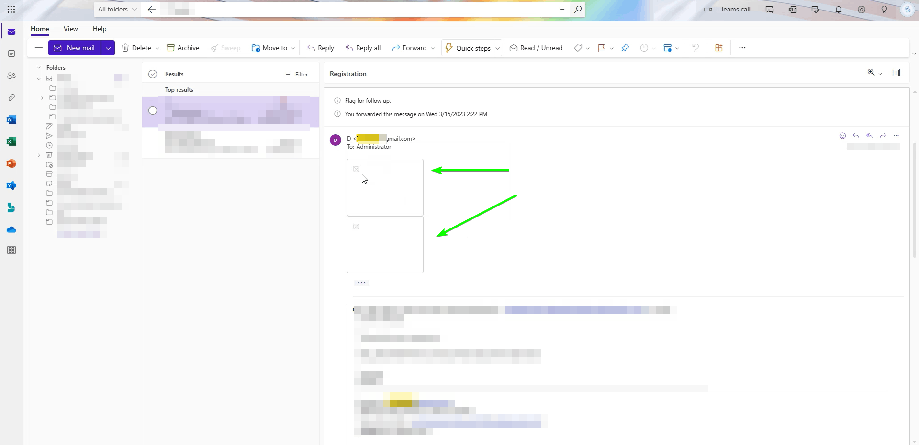Click the Undo icon in the ribbon
The width and height of the screenshot is (919, 445).
695,48
